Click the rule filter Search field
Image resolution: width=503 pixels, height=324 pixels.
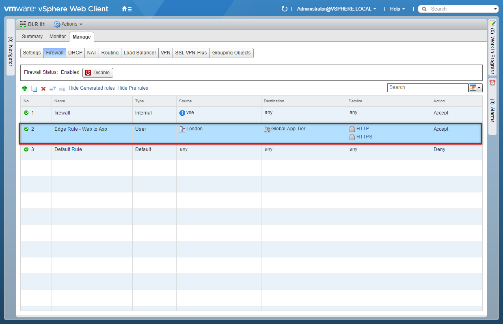pyautogui.click(x=427, y=88)
